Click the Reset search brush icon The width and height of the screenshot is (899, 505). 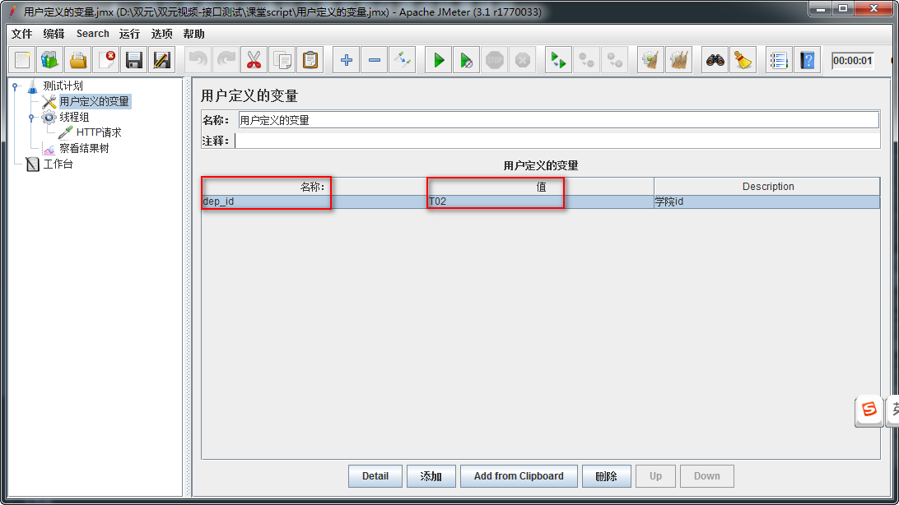pyautogui.click(x=743, y=60)
